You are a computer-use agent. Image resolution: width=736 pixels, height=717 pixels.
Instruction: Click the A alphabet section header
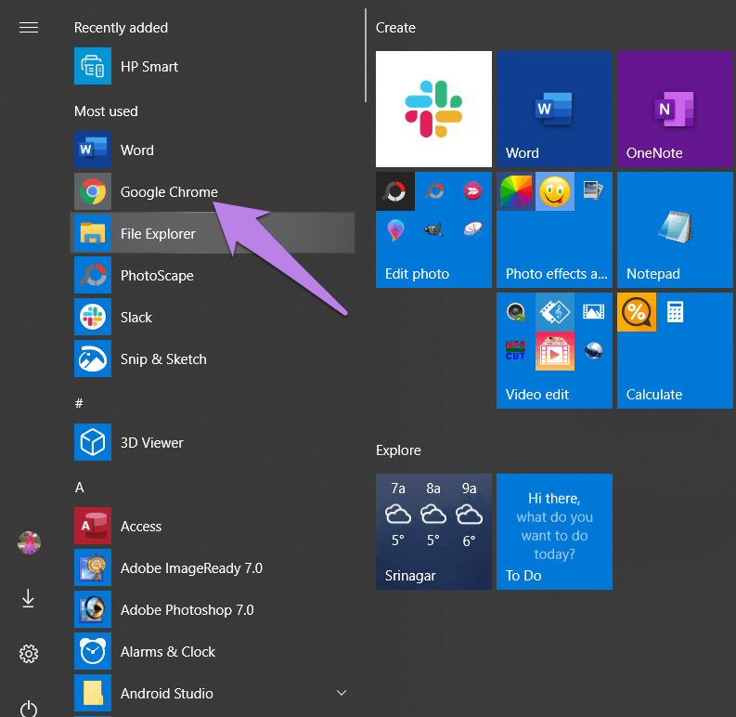tap(79, 488)
